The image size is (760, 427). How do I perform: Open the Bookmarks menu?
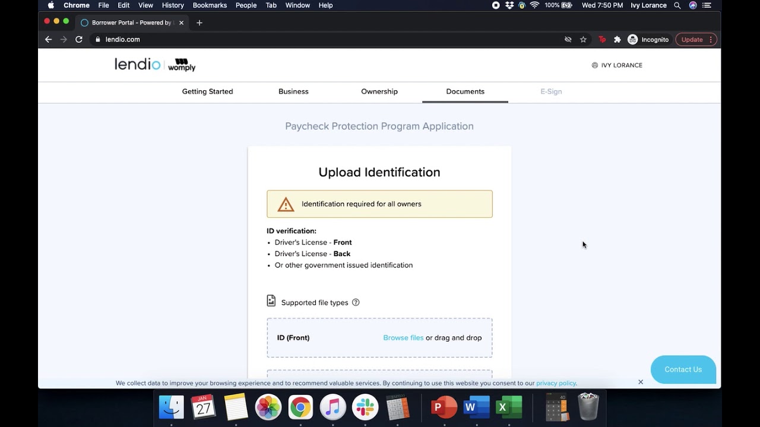click(x=210, y=5)
